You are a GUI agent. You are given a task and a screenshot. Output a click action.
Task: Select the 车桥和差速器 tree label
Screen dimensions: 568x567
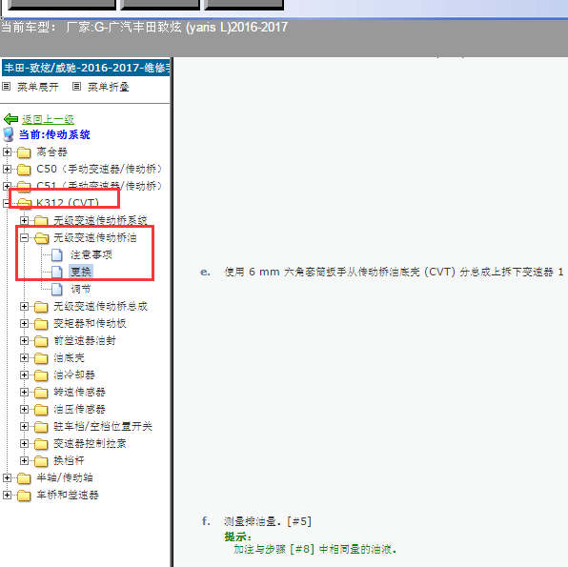pyautogui.click(x=68, y=495)
